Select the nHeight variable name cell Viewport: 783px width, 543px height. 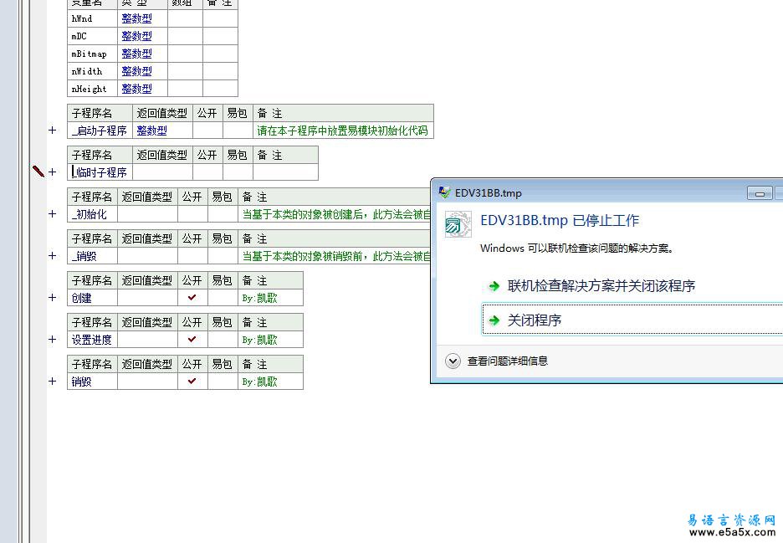(92, 89)
